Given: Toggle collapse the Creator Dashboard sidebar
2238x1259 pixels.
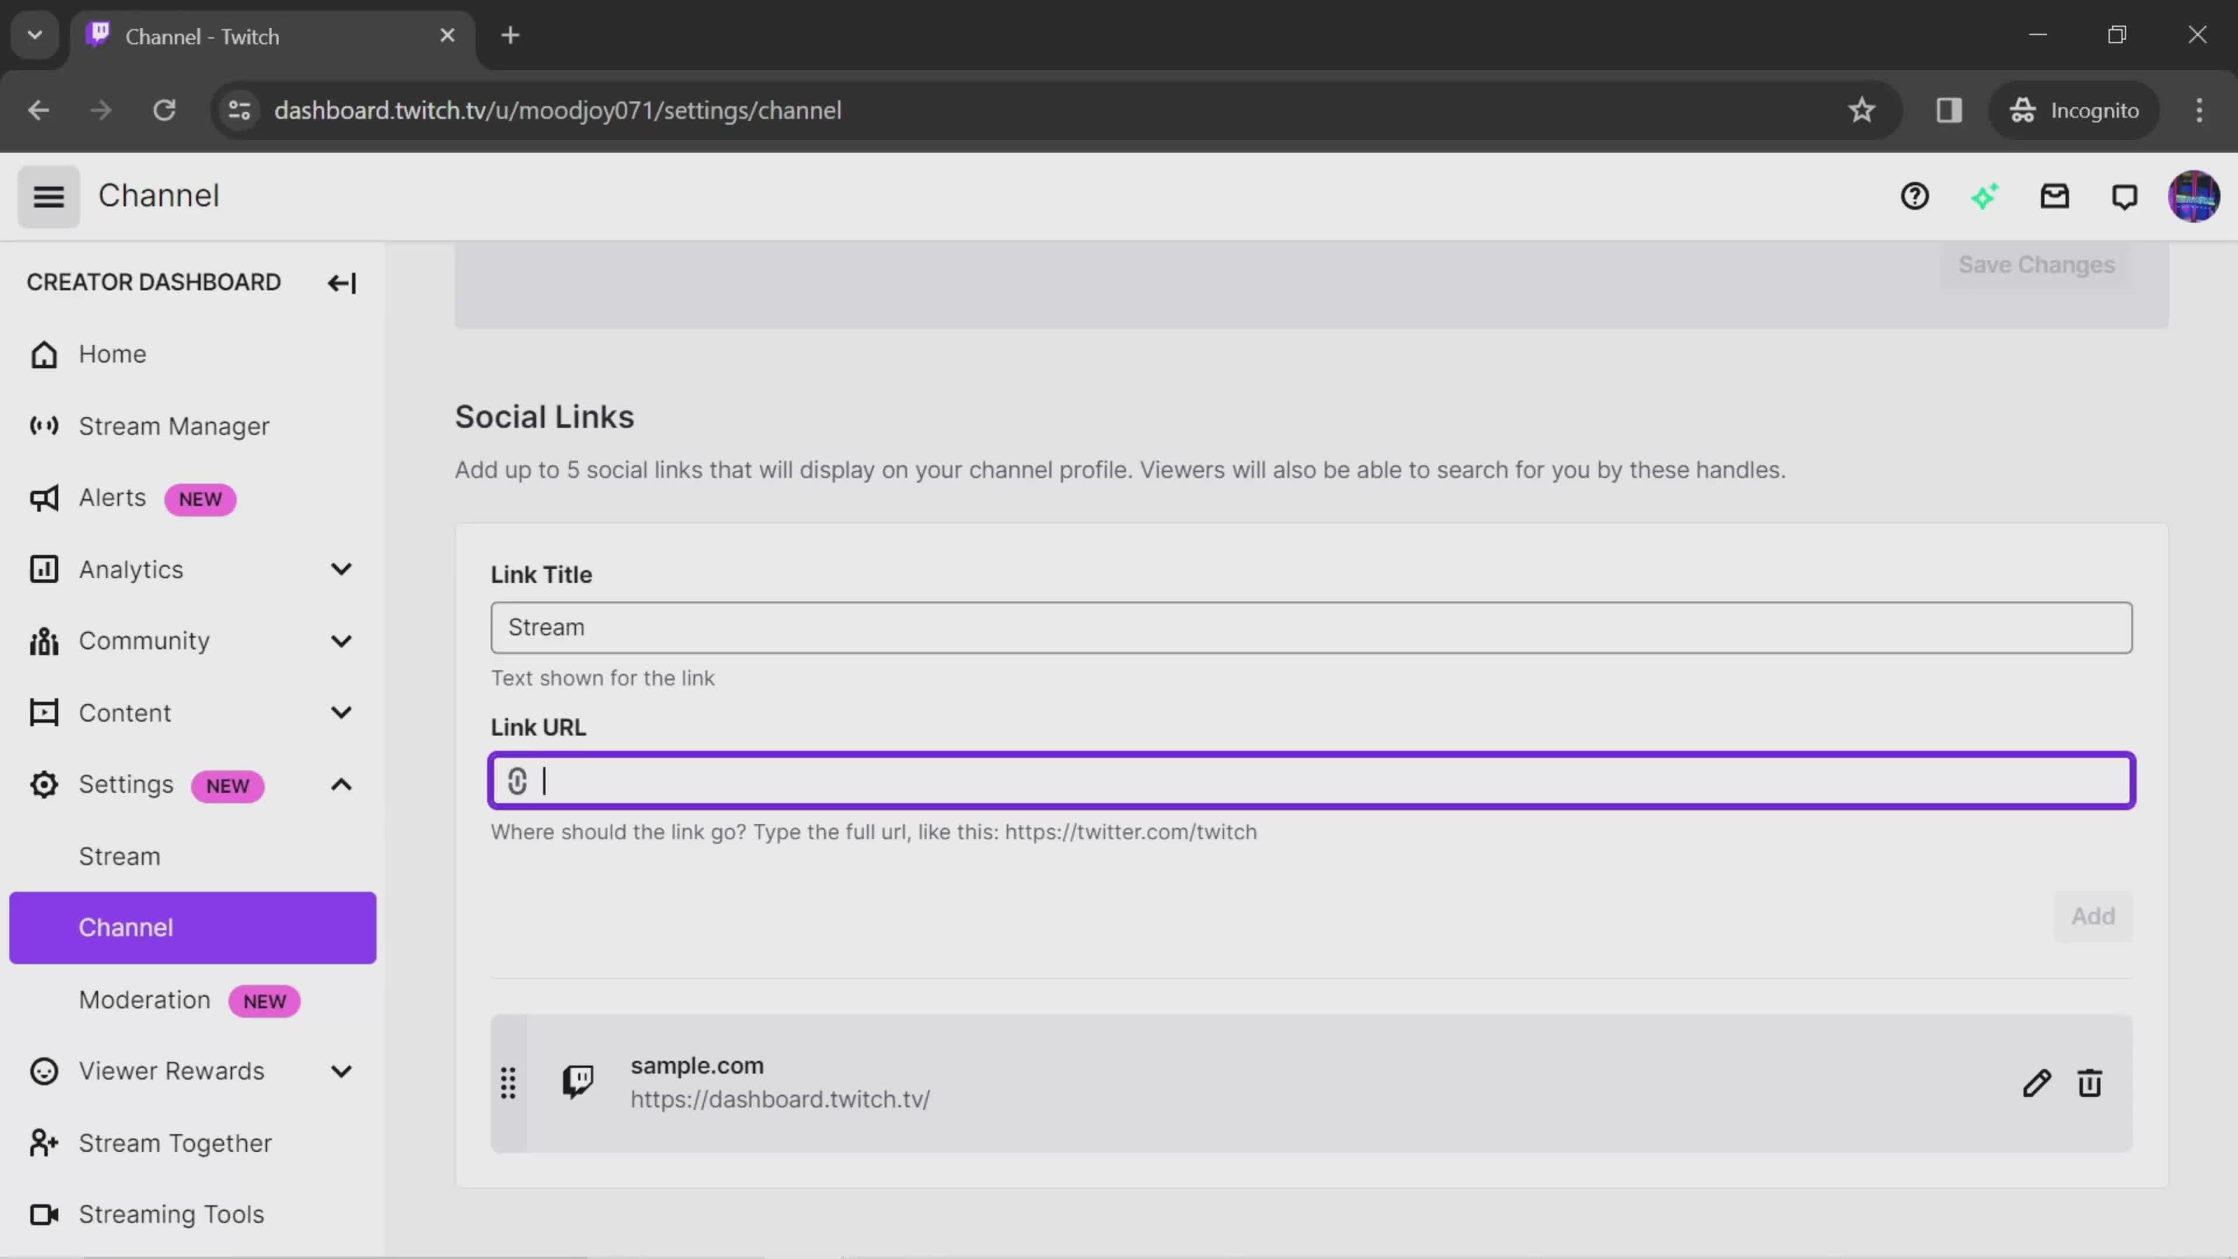Looking at the screenshot, I should [x=340, y=283].
